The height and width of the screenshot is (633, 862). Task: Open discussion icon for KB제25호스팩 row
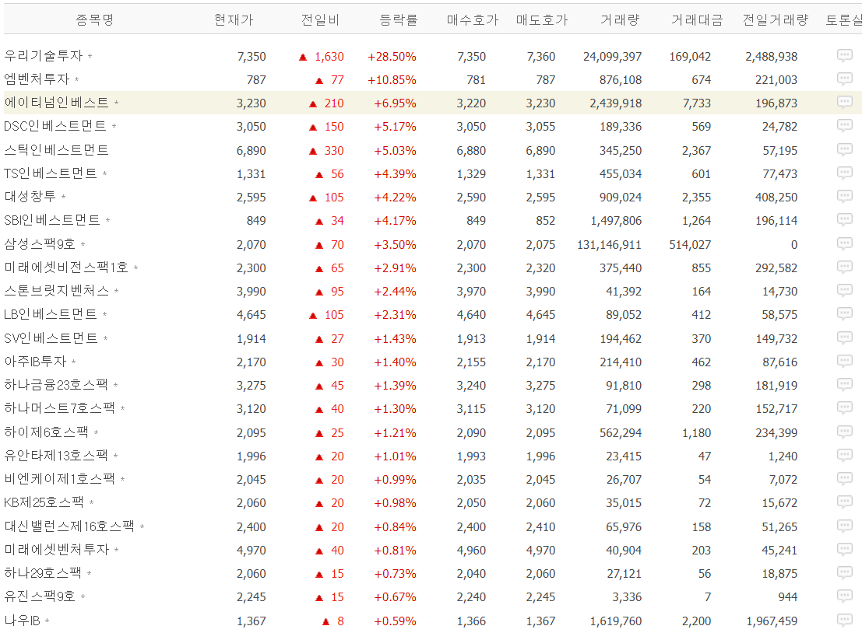pyautogui.click(x=844, y=502)
